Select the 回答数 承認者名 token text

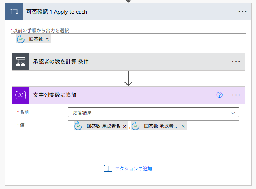[103, 126]
